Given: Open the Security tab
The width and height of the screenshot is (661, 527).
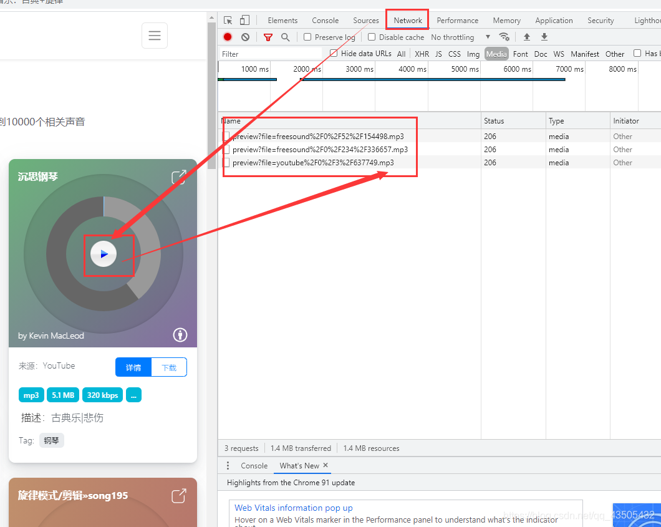Looking at the screenshot, I should point(601,20).
